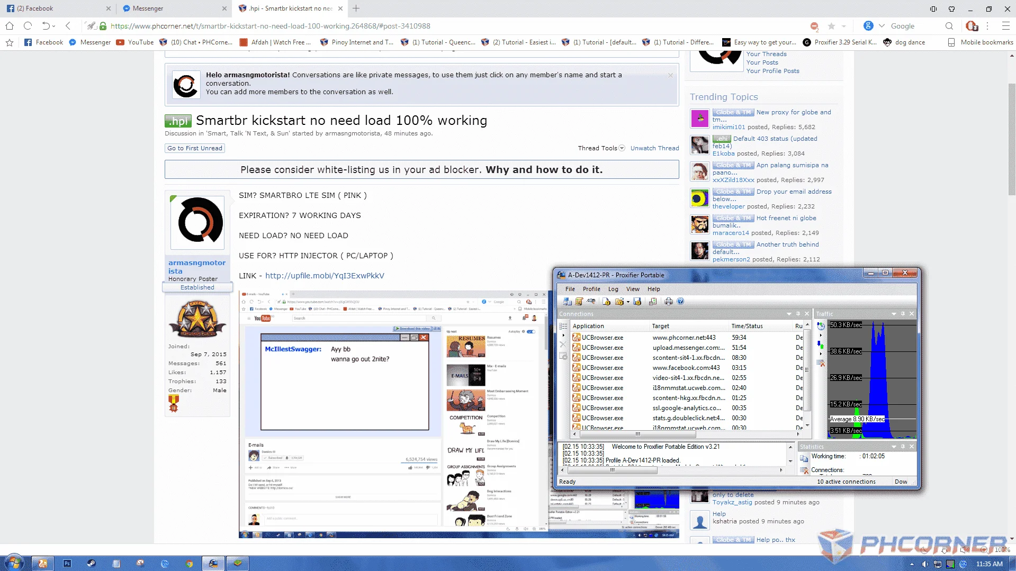Click Open Profile folder icon in Proxifier
The image size is (1016, 571).
619,301
